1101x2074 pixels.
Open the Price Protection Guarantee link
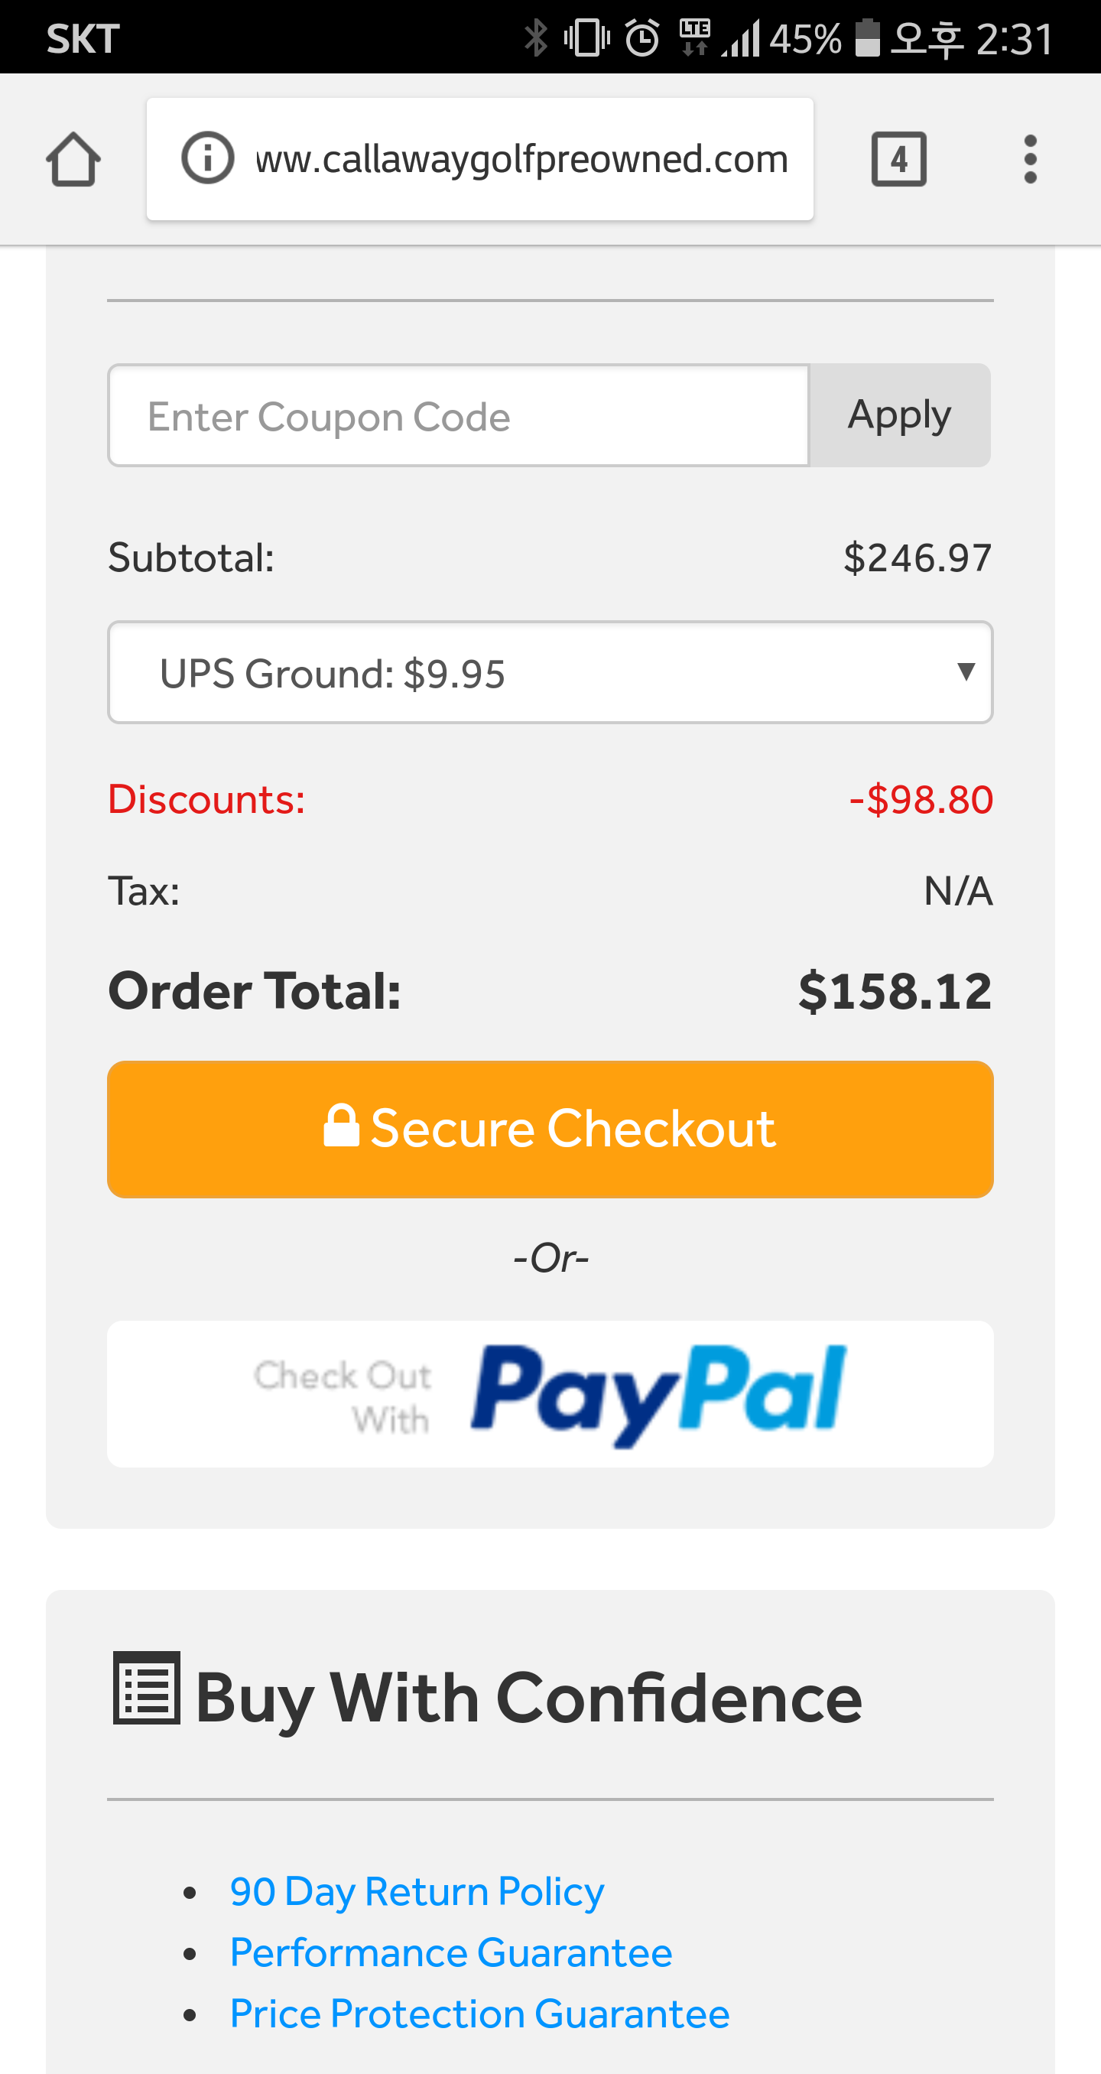coord(479,2014)
